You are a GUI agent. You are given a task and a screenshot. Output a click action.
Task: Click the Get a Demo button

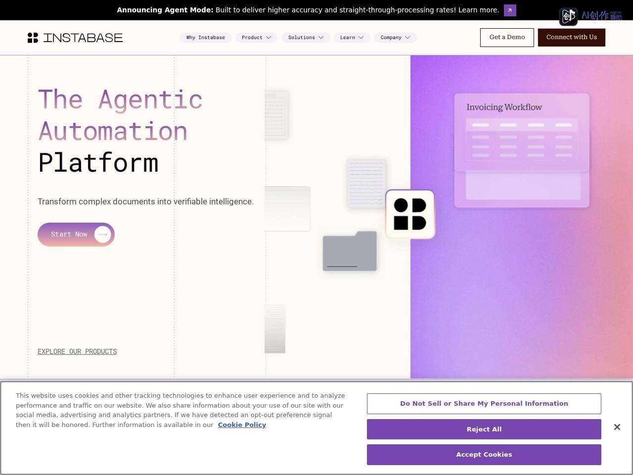coord(507,38)
